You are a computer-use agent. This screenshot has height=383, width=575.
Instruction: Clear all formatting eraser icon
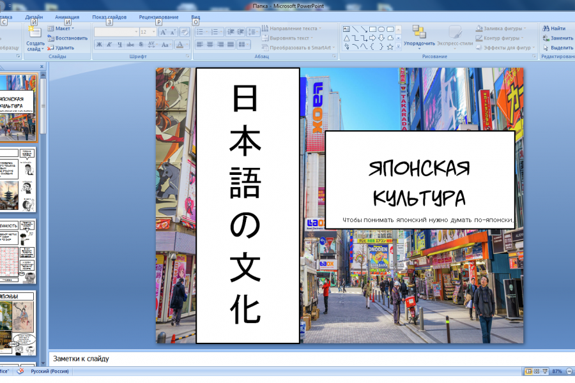coord(185,32)
